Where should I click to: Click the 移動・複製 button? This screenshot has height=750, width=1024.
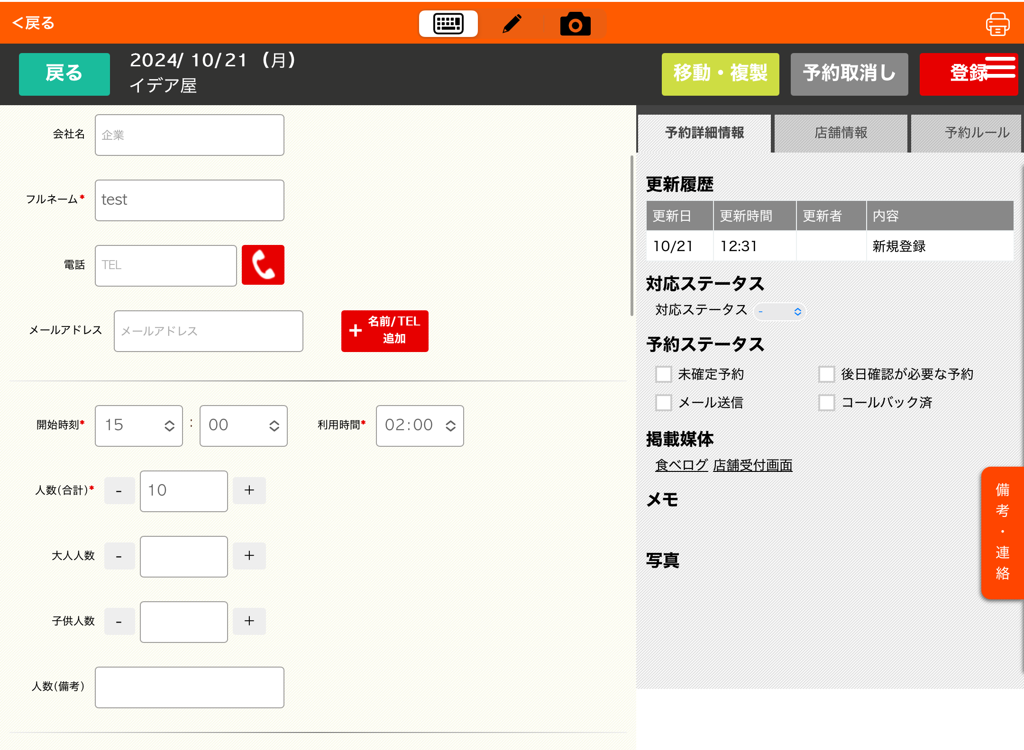[720, 74]
